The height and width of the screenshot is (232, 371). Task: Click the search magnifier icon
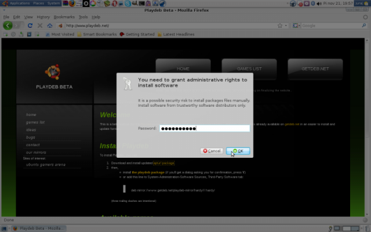click(364, 26)
